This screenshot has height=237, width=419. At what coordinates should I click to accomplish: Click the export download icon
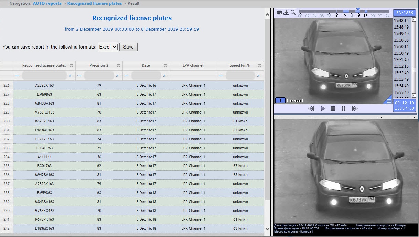click(x=286, y=13)
